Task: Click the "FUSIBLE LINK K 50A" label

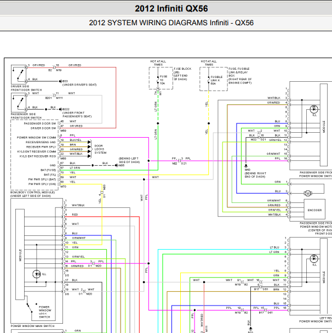Action: (x=216, y=80)
